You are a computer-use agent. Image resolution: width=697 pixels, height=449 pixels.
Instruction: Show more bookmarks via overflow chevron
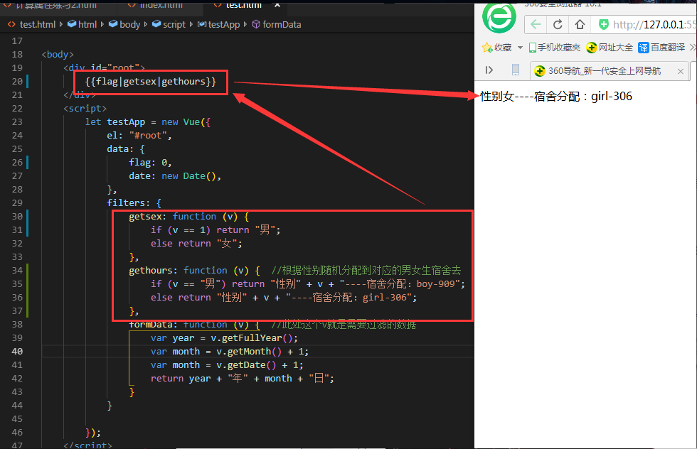pyautogui.click(x=693, y=48)
